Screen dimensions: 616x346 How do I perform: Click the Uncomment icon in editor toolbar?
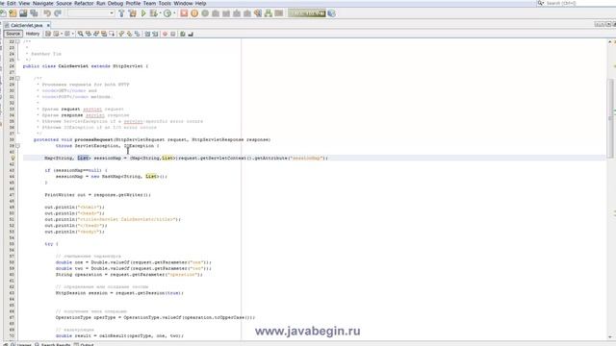pyautogui.click(x=191, y=34)
